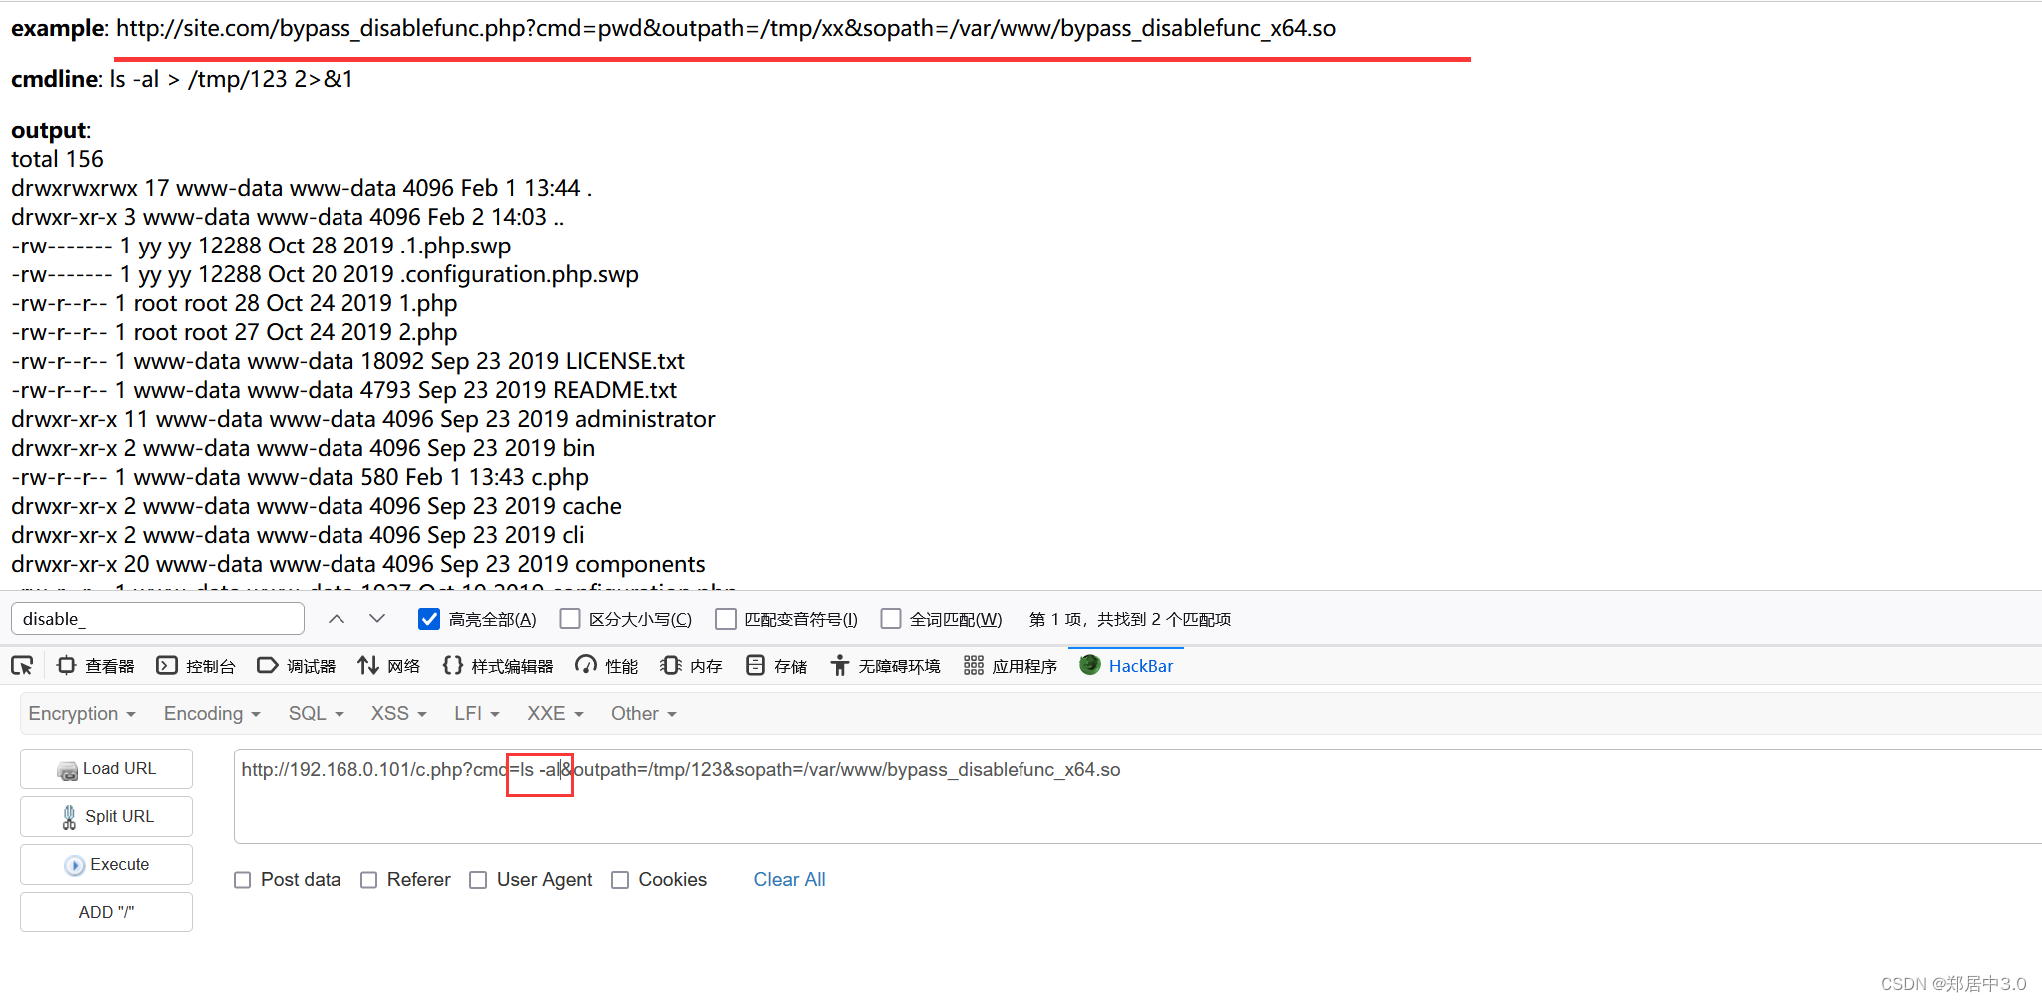Open the 无障碍环境 accessibility tab

[x=886, y=666]
